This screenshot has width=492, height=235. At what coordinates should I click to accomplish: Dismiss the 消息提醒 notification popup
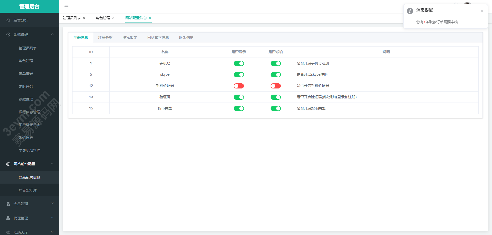481,11
